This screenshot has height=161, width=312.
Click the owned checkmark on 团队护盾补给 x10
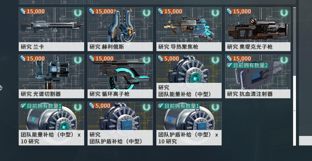[x=161, y=106]
